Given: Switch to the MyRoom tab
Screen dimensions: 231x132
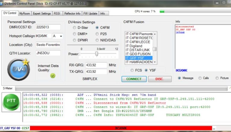Looking at the screenshot, I should click(25, 13).
